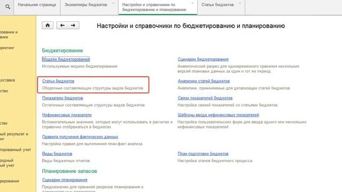
Task: Select sidebar section ending with 'ркетинг'
Action: [x=7, y=47]
